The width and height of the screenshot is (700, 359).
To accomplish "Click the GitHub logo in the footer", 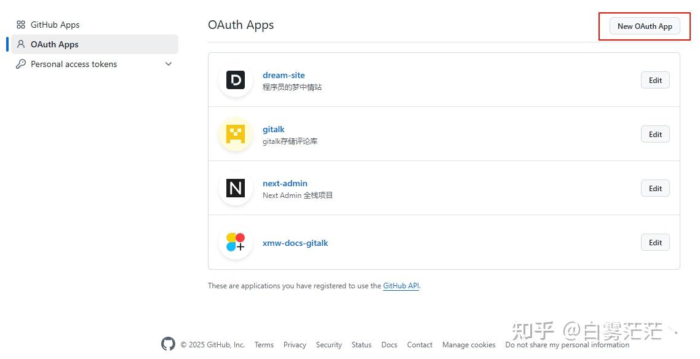I will [168, 344].
